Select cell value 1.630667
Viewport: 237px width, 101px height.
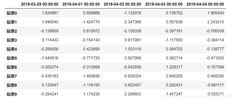coord(50,13)
